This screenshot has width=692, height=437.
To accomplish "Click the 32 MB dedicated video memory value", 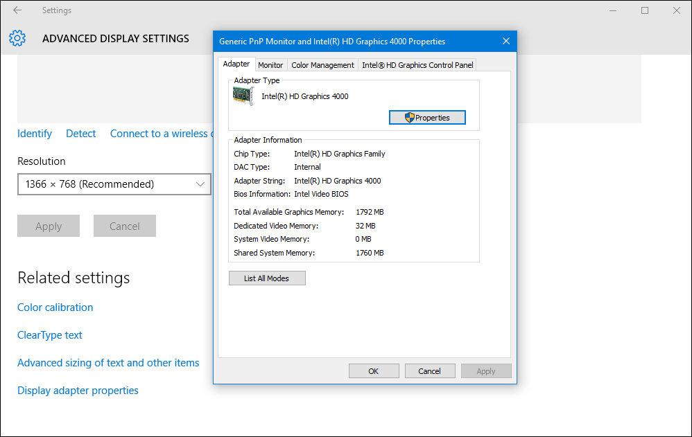I will click(x=365, y=226).
